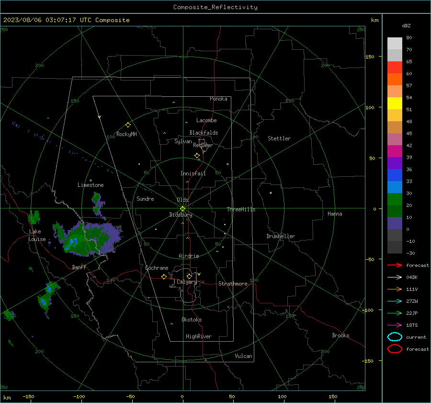Viewport: 431px width, 403px height.
Task: Click the Cochrane label
Action: pyautogui.click(x=157, y=268)
